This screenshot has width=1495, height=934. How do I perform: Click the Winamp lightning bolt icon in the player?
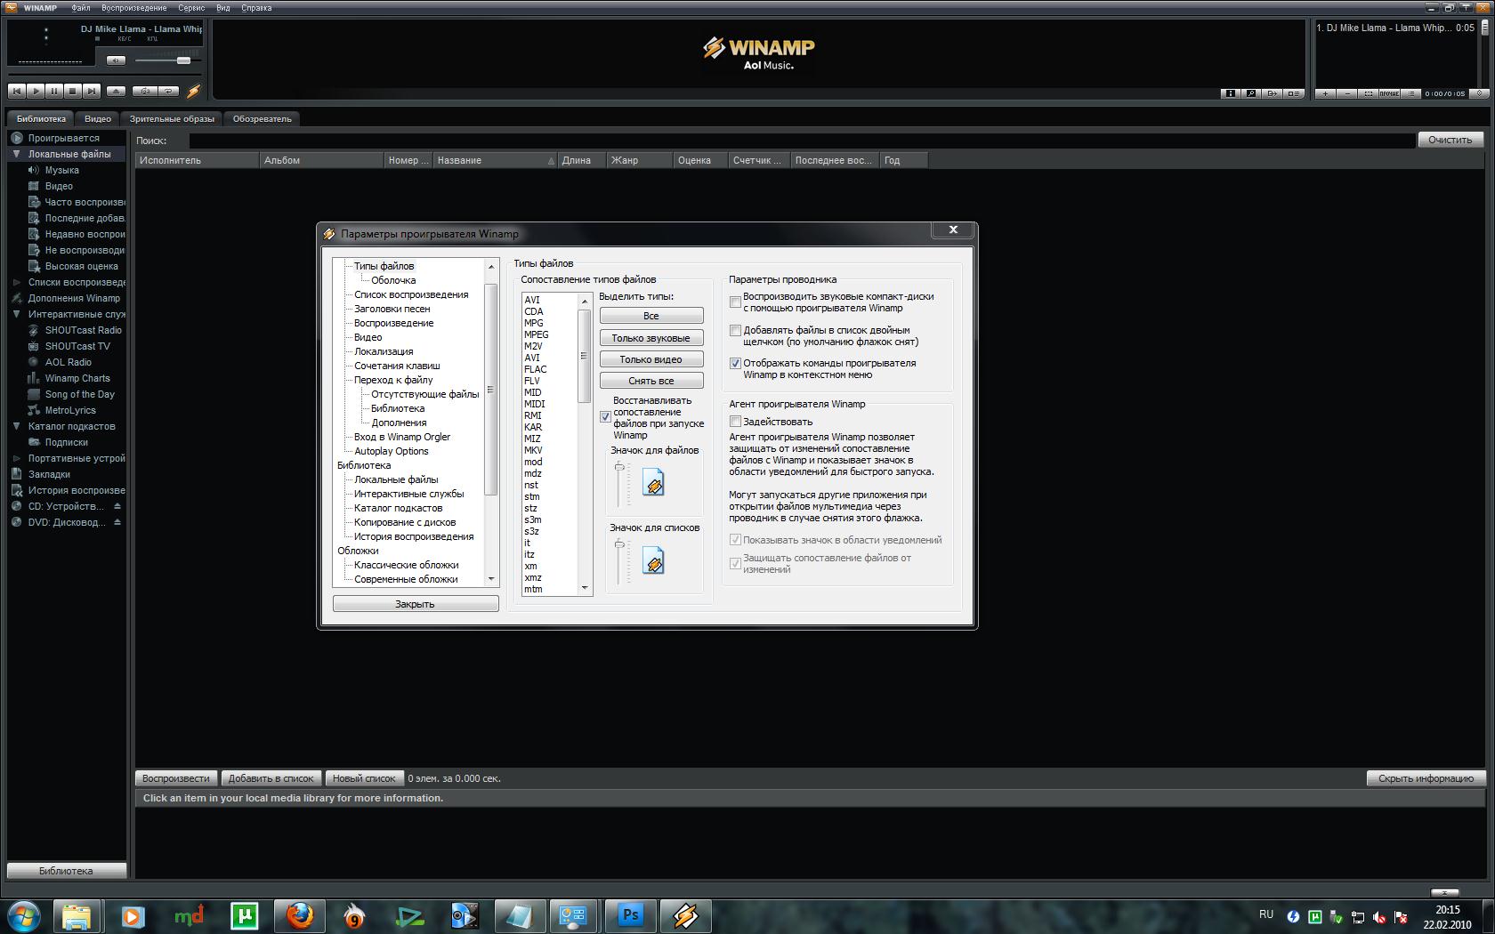click(193, 91)
